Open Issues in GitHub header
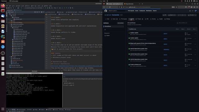 tap(137, 11)
